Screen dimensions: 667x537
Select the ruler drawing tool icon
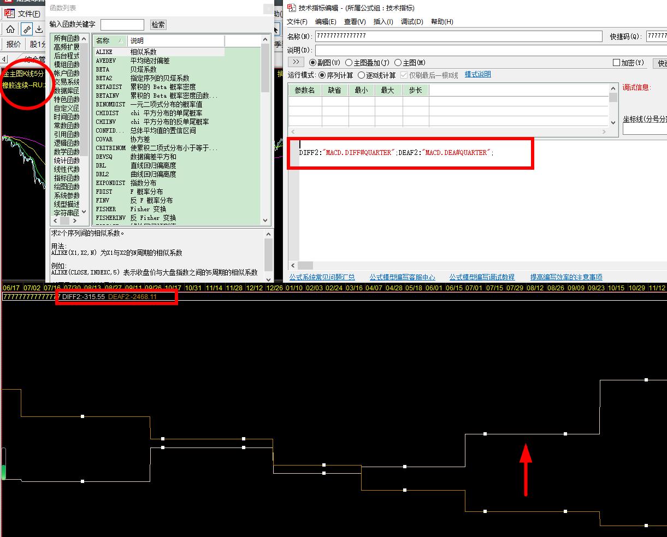pos(26,29)
